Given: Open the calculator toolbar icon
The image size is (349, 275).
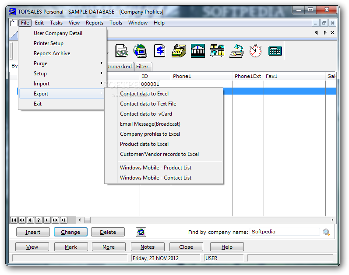Looking at the screenshot, I should pyautogui.click(x=275, y=51).
